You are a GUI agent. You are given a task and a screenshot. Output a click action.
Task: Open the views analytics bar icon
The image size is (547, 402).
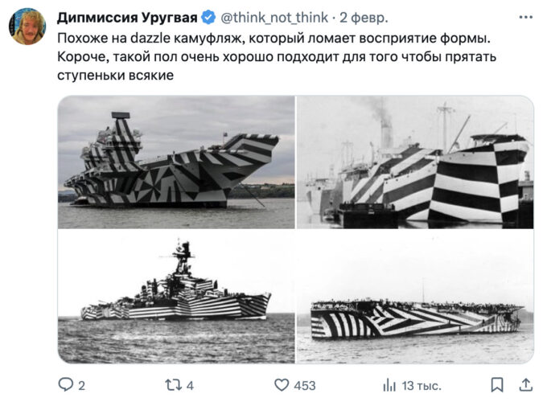[x=389, y=385]
